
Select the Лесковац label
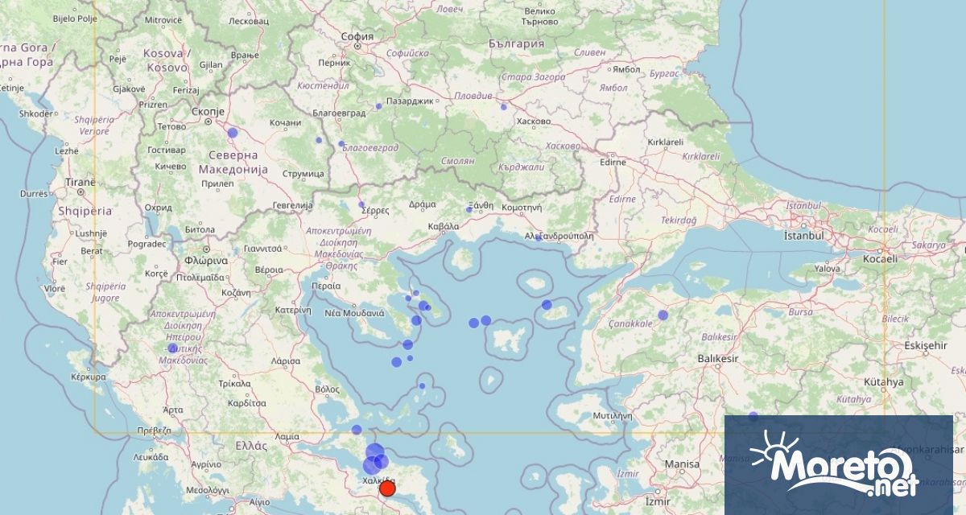[249, 21]
